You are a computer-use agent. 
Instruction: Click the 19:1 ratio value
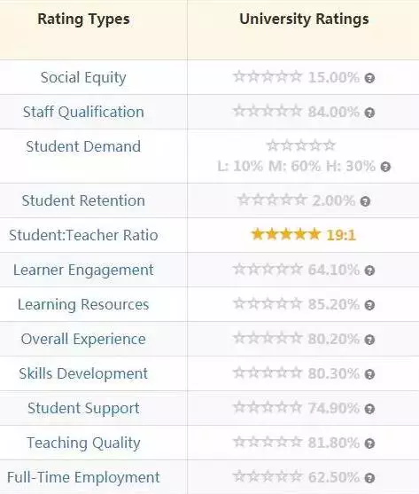(x=341, y=235)
